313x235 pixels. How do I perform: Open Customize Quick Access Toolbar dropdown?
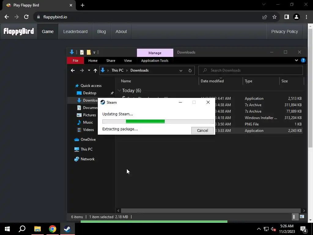pos(94,53)
